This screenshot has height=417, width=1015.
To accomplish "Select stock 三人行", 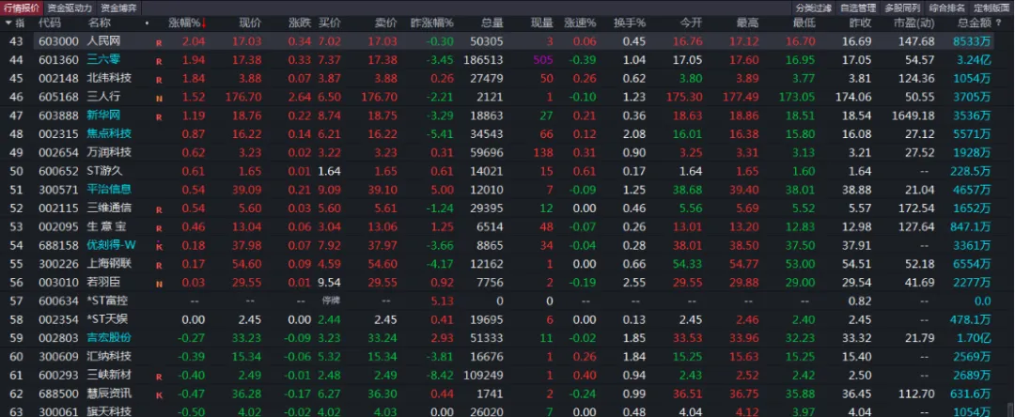I will tap(103, 97).
